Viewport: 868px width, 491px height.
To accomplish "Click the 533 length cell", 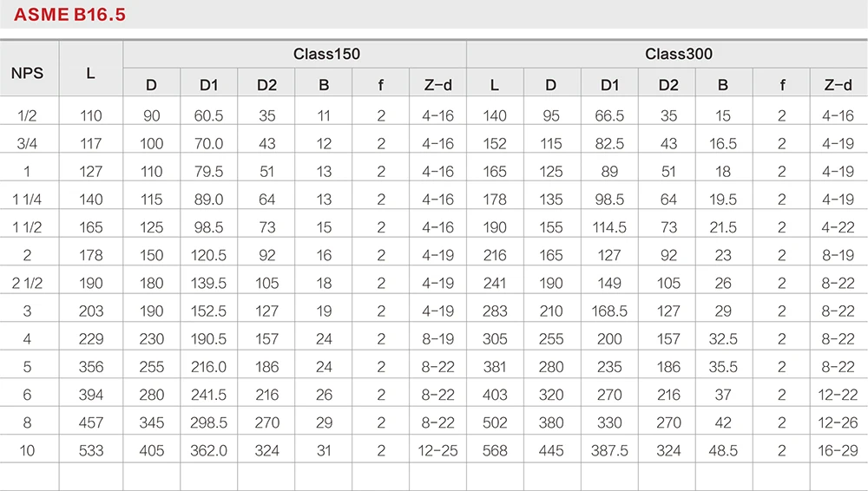I will click(90, 450).
